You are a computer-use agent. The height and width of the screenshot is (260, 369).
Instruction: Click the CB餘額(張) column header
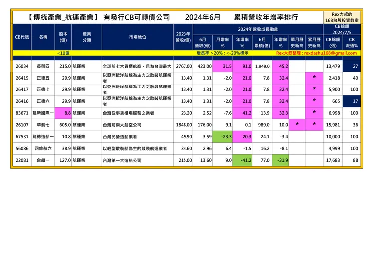point(333,42)
